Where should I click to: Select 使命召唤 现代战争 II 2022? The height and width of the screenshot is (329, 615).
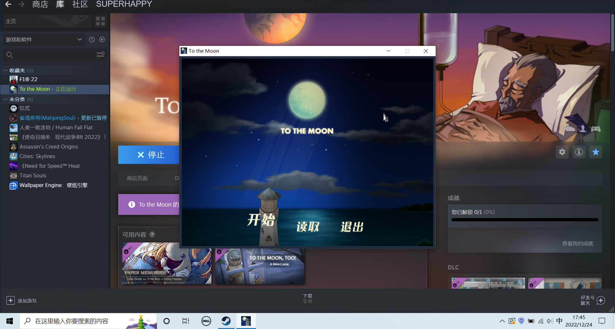tap(55, 137)
